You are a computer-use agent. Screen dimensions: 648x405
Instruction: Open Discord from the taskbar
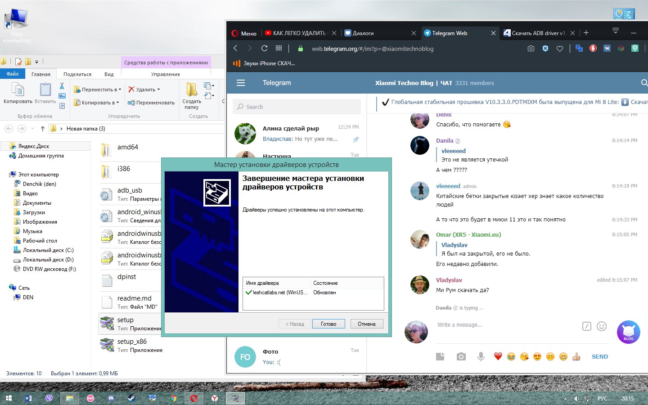tap(111, 398)
